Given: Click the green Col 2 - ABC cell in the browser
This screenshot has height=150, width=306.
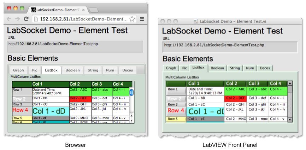Looking at the screenshot, I should coord(81,92).
